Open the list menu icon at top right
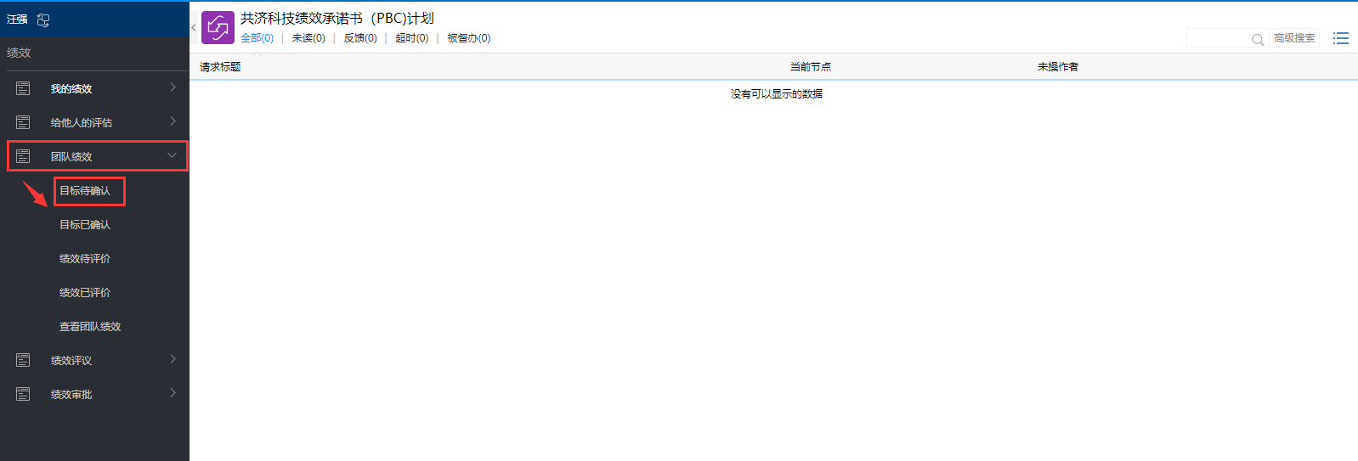 click(1340, 38)
